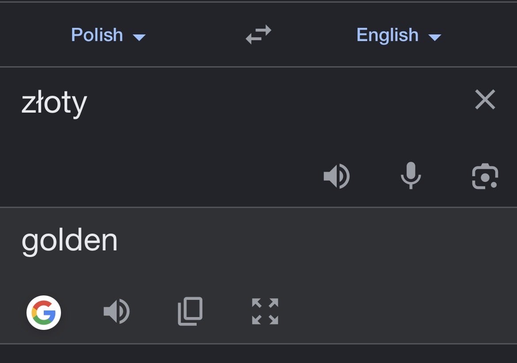The height and width of the screenshot is (363, 517).
Task: Click the dark strip beneath the result panel
Action: click(x=258, y=354)
